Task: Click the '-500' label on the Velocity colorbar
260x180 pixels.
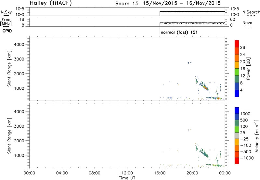Action: click(245, 152)
